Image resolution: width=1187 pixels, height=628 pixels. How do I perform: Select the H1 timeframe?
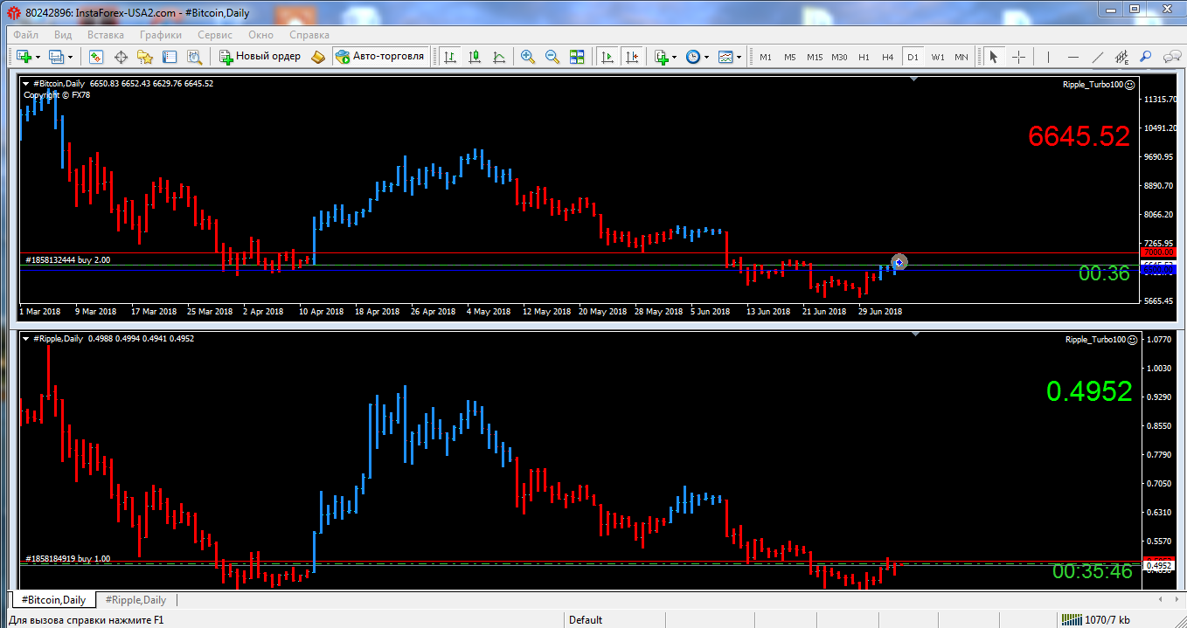pos(864,57)
